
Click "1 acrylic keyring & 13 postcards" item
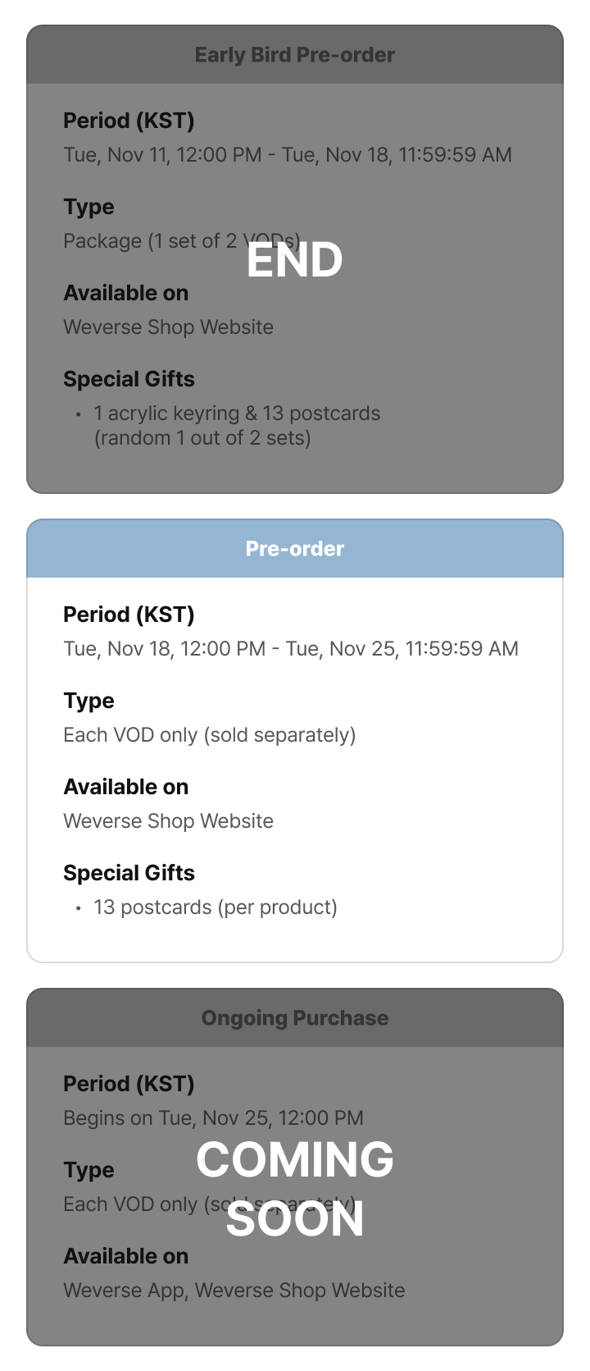(237, 414)
